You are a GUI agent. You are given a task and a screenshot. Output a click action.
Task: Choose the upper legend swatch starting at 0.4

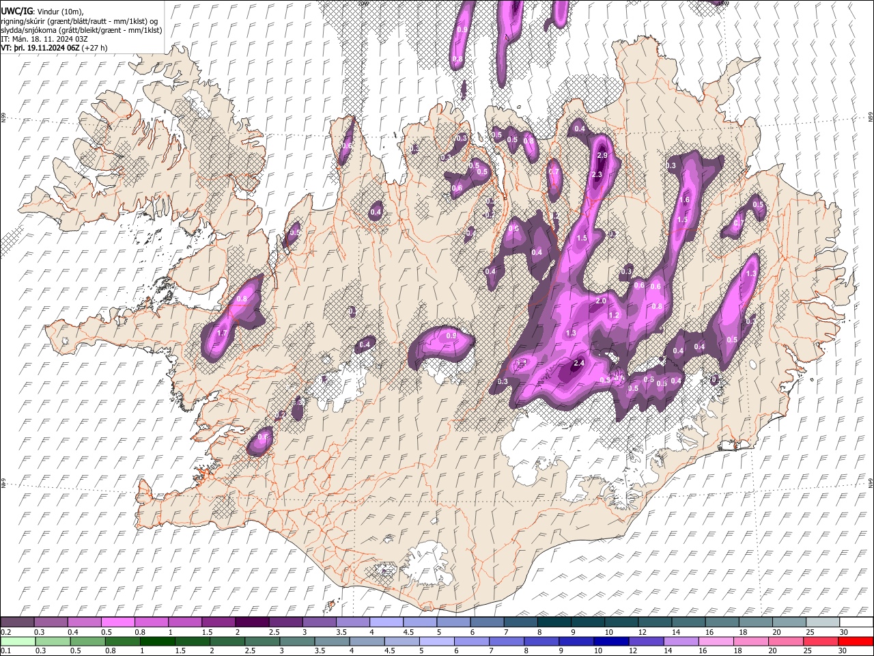84,622
